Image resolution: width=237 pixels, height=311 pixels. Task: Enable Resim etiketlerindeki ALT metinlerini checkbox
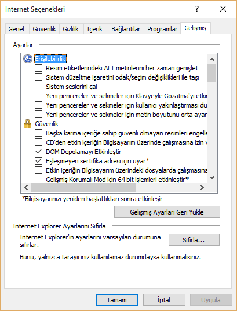coord(38,68)
